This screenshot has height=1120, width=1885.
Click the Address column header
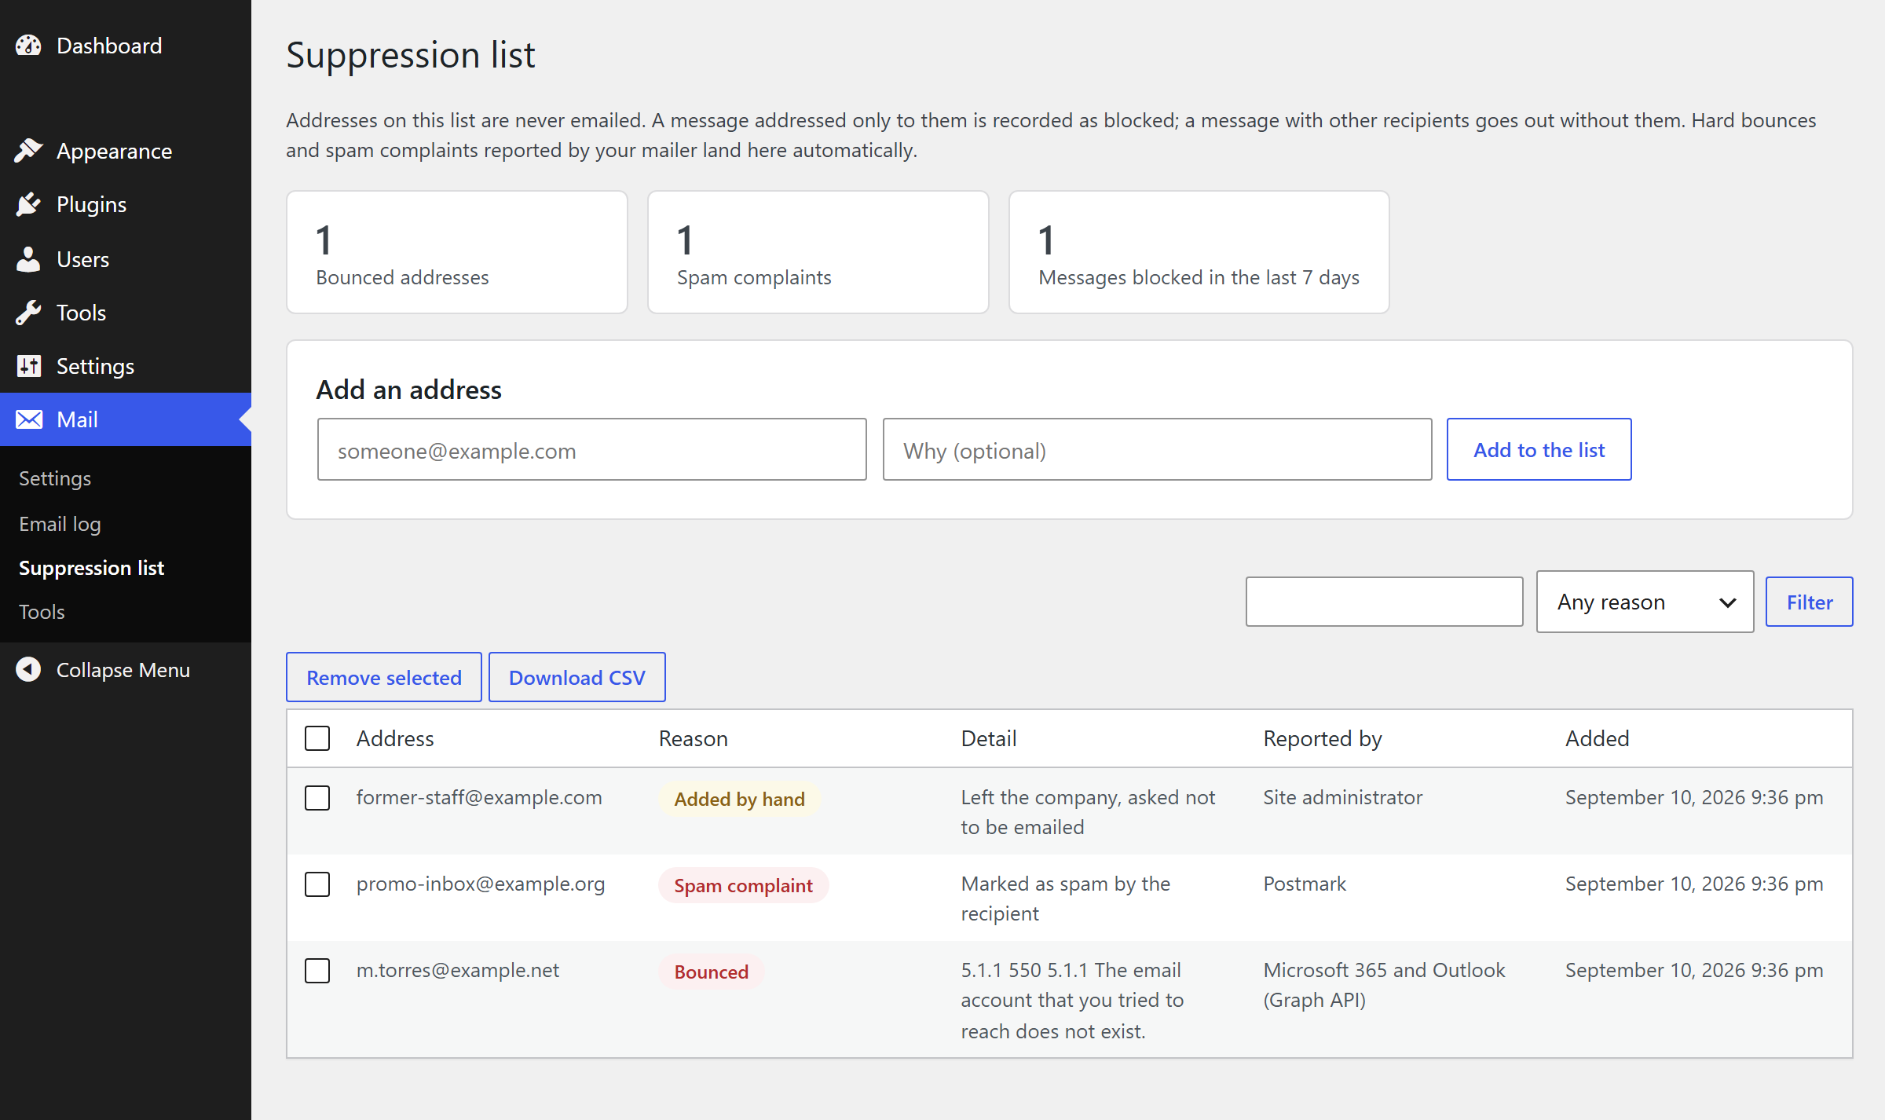click(394, 738)
